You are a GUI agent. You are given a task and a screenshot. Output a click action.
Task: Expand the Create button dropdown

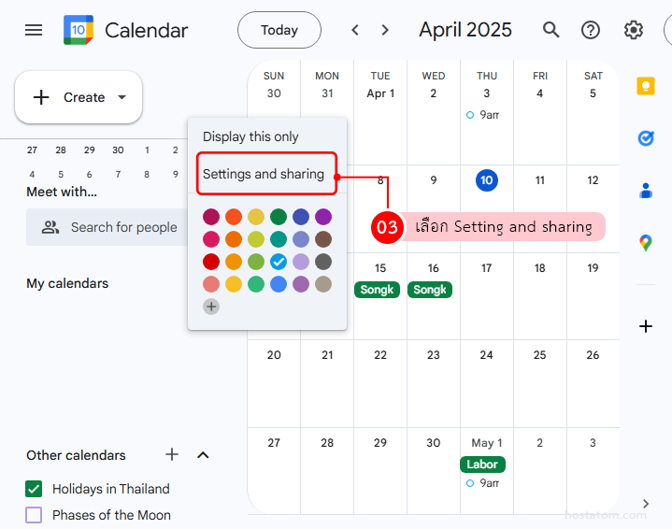(x=122, y=97)
